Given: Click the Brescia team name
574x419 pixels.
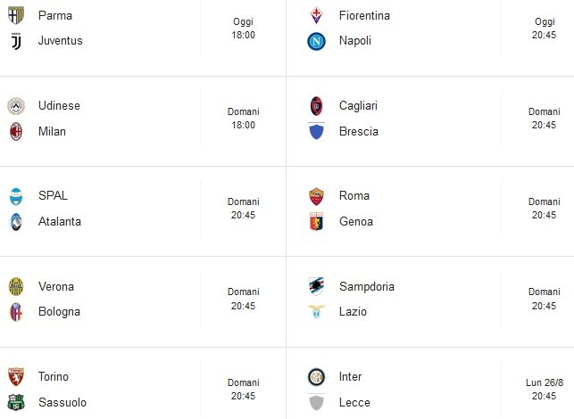Looking at the screenshot, I should tap(359, 131).
